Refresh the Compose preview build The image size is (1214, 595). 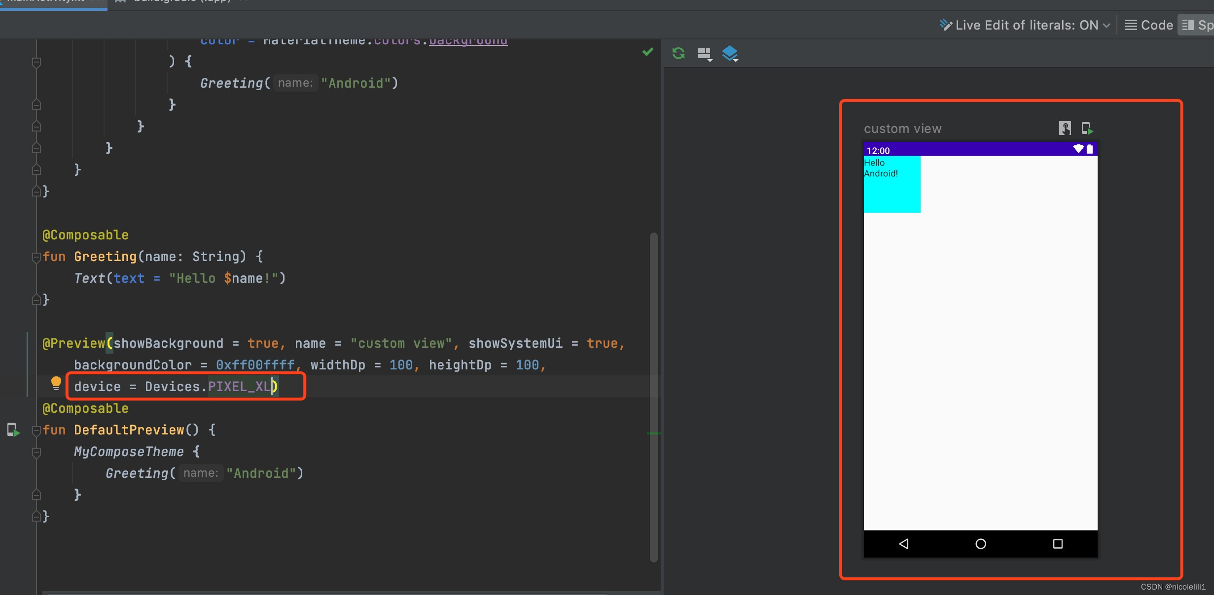(678, 53)
